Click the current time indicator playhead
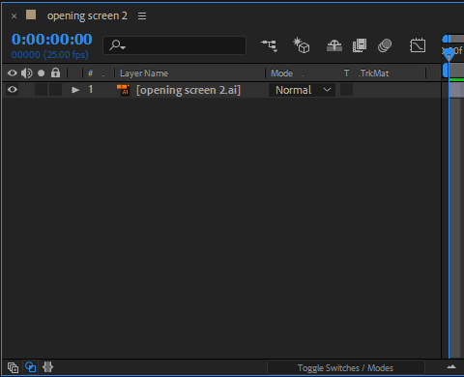The width and height of the screenshot is (464, 377). coord(449,55)
